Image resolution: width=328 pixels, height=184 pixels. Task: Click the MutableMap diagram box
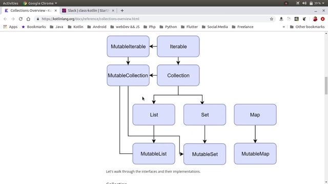tap(255, 154)
